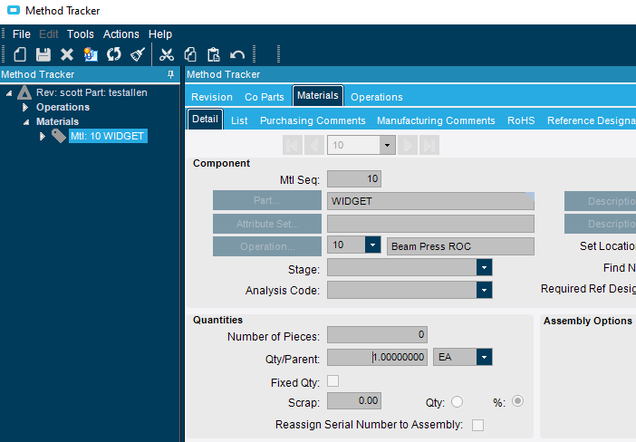Open the Operation 10 dropdown
Viewport: 636px width, 442px height.
point(372,245)
